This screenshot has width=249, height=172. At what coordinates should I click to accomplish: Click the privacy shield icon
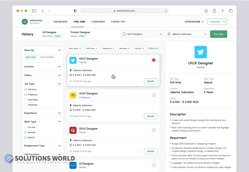(75, 11)
